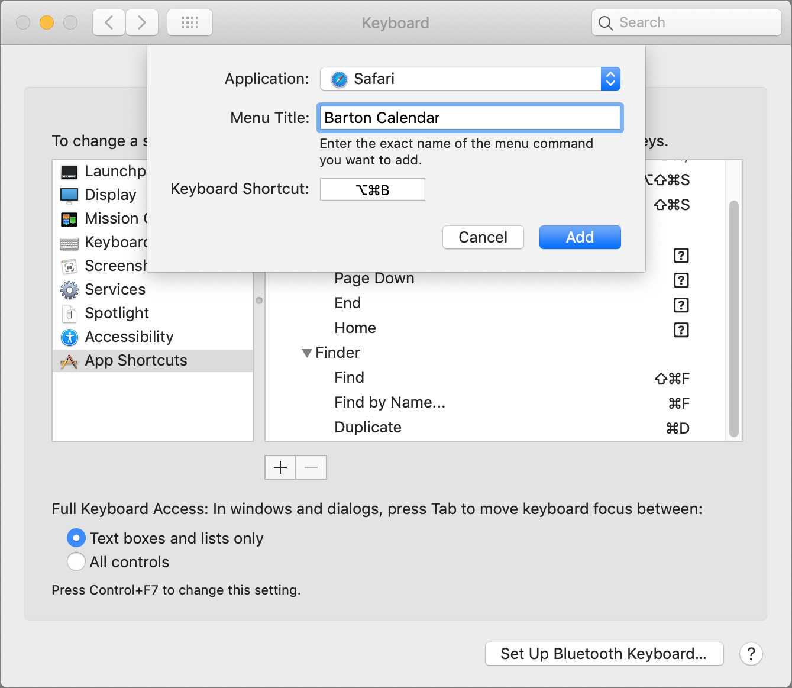Select Text boxes and lists only
The width and height of the screenshot is (792, 688).
[76, 538]
